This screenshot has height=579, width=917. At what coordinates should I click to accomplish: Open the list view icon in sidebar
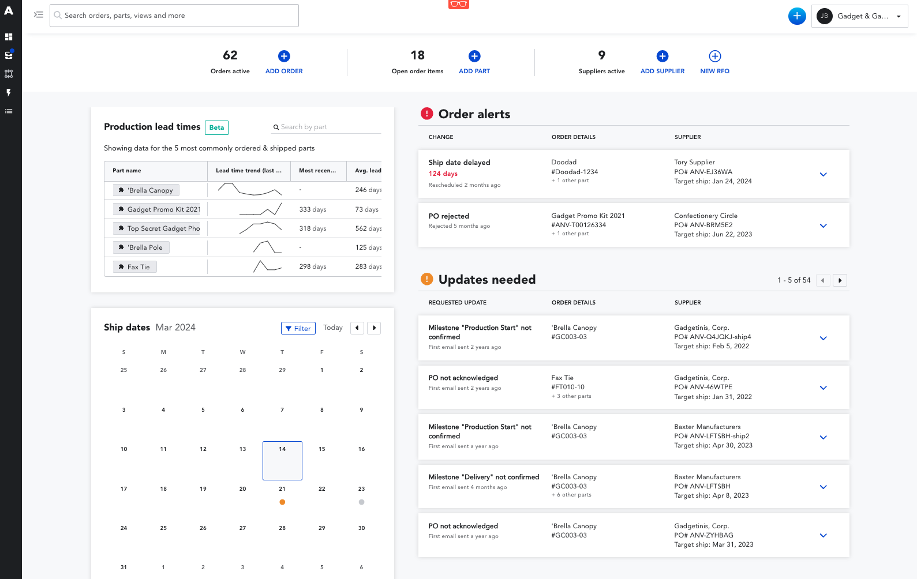click(9, 111)
